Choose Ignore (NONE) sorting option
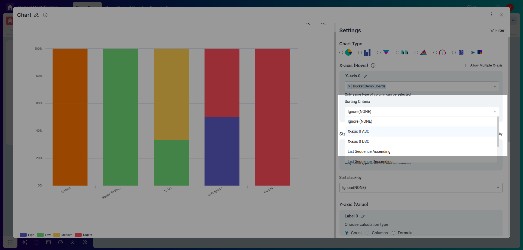This screenshot has height=250, width=523. (421, 121)
